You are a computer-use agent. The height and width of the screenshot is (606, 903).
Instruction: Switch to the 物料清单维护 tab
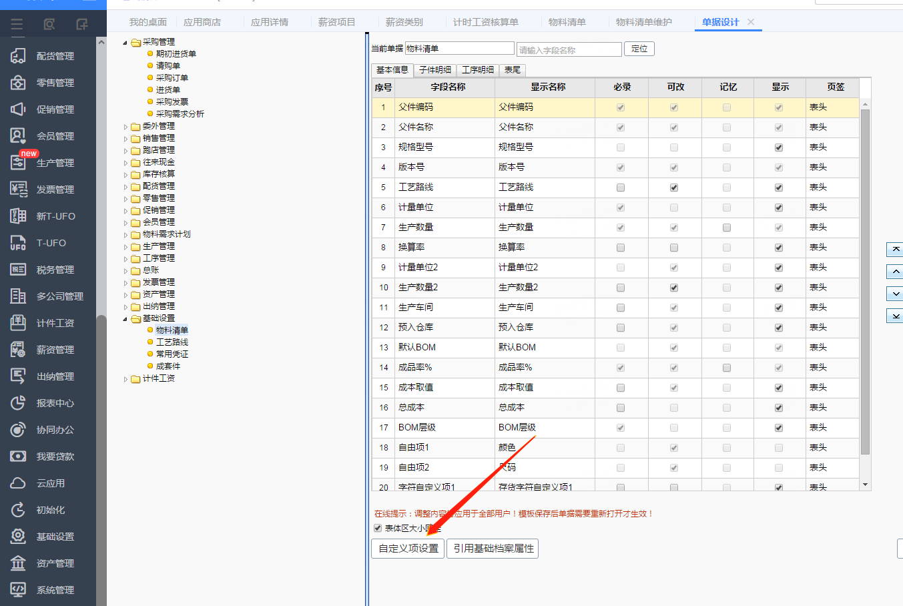(x=644, y=22)
